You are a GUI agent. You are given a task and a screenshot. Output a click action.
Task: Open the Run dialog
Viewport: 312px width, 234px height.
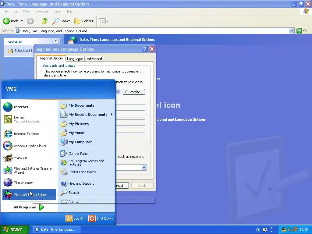(x=87, y=202)
